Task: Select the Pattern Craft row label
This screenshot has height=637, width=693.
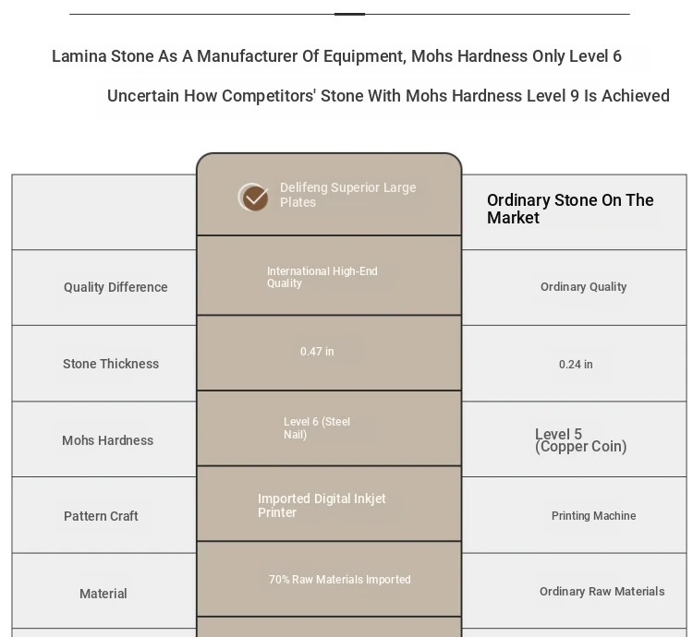Action: tap(101, 516)
